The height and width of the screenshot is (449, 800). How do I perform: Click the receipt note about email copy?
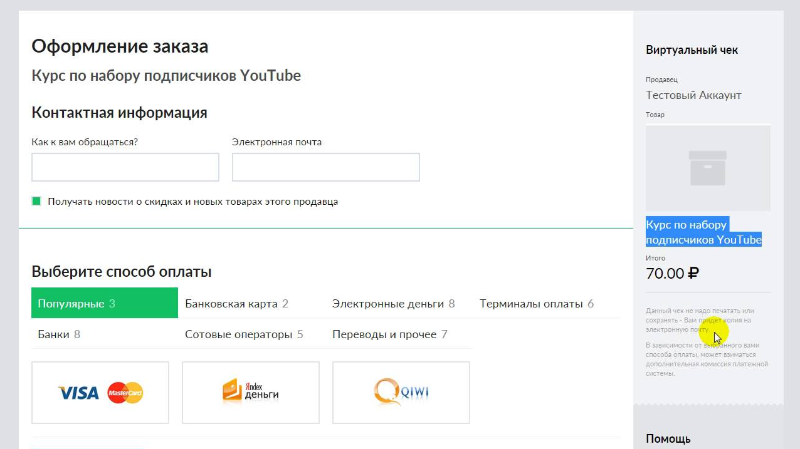click(x=700, y=320)
